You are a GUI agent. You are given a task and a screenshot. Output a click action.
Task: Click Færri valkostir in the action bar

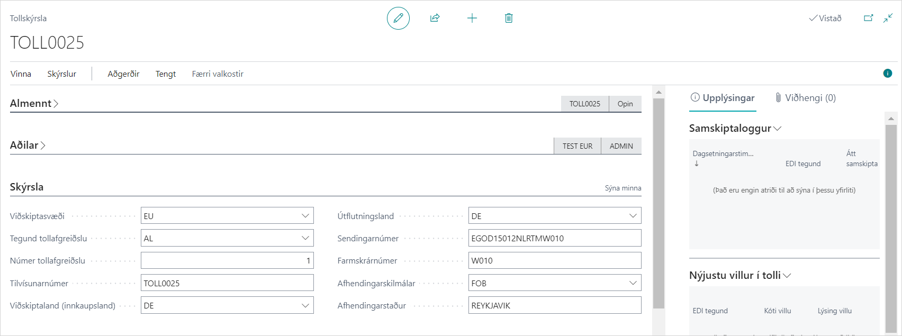218,74
